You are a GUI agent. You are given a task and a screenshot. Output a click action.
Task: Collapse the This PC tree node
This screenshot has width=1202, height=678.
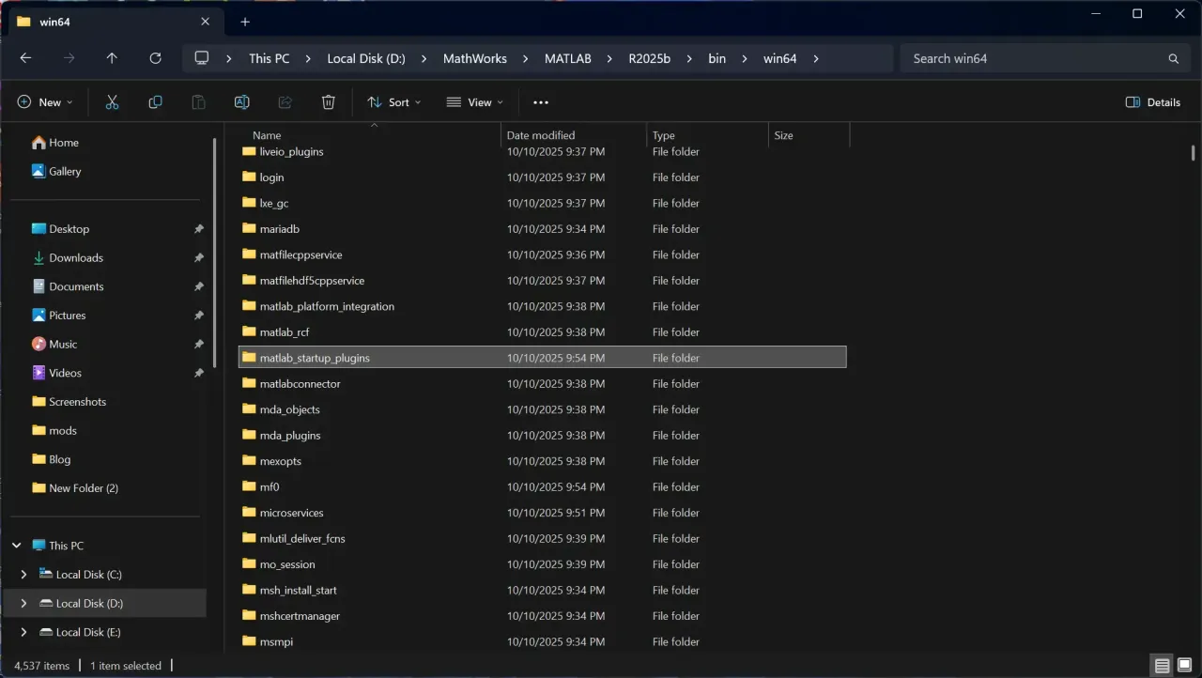(17, 546)
